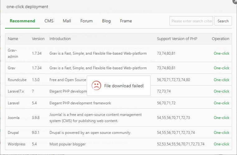The height and width of the screenshot is (155, 237).
Task: Click the sad face error icon
Action: (x=96, y=86)
